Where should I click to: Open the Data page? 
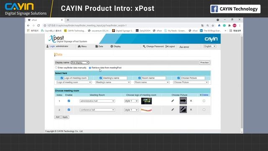99,47
